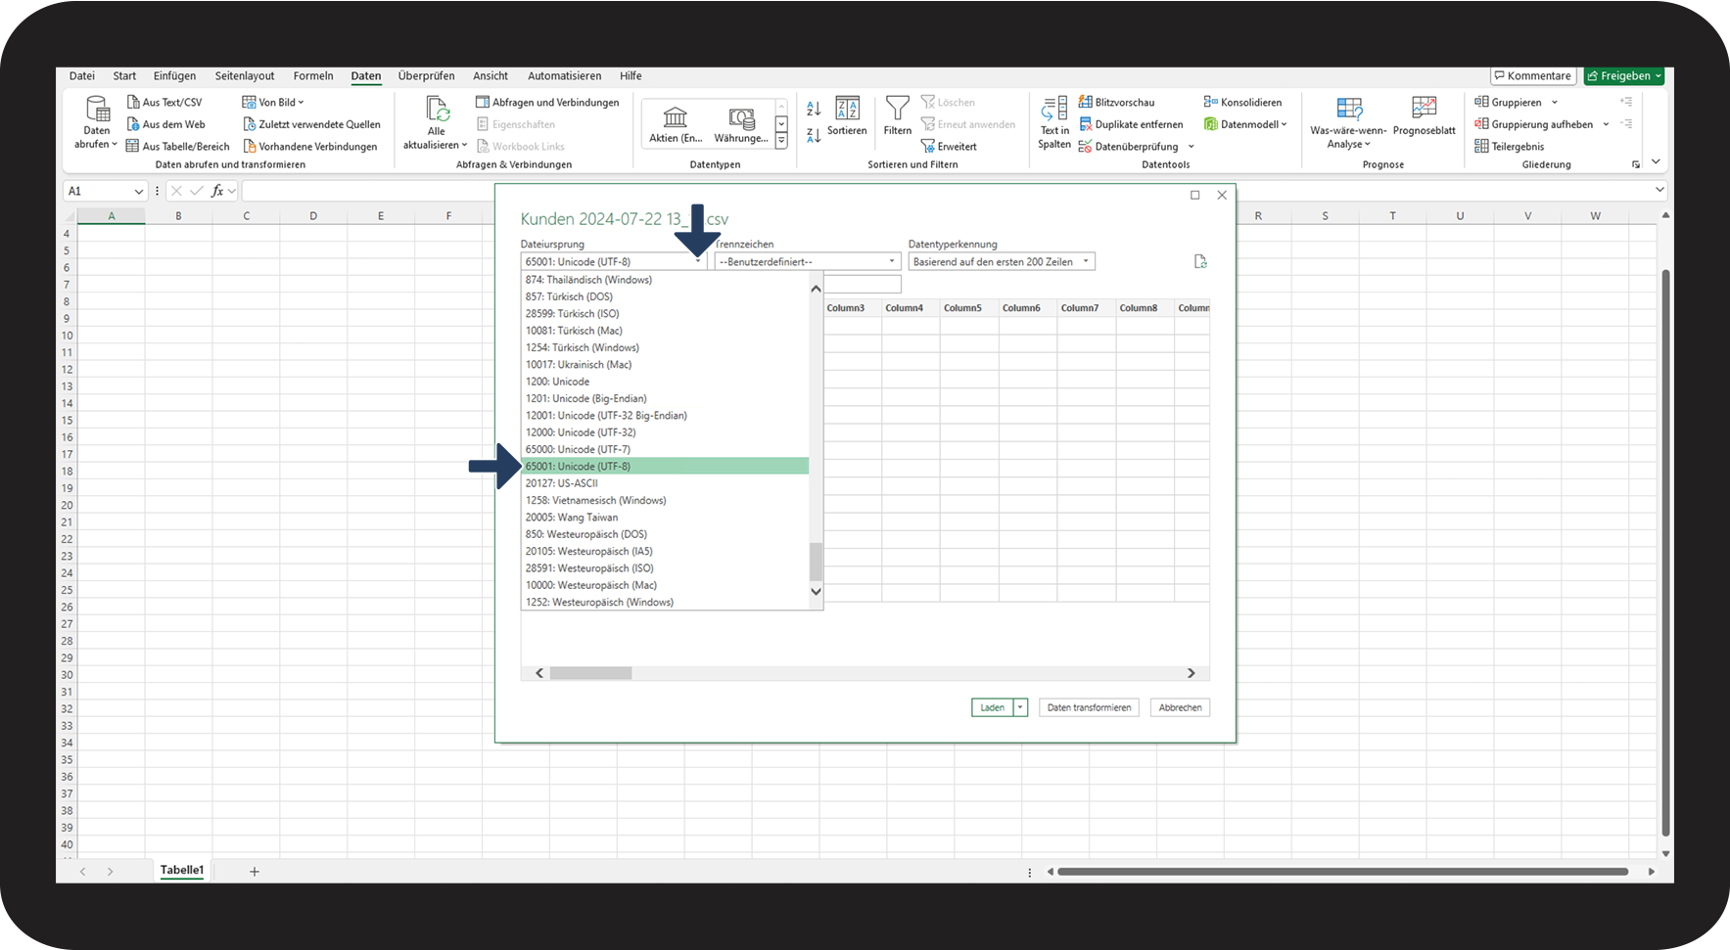The width and height of the screenshot is (1730, 950).
Task: Click the Aus Text/CSV import icon
Action: pos(134,103)
